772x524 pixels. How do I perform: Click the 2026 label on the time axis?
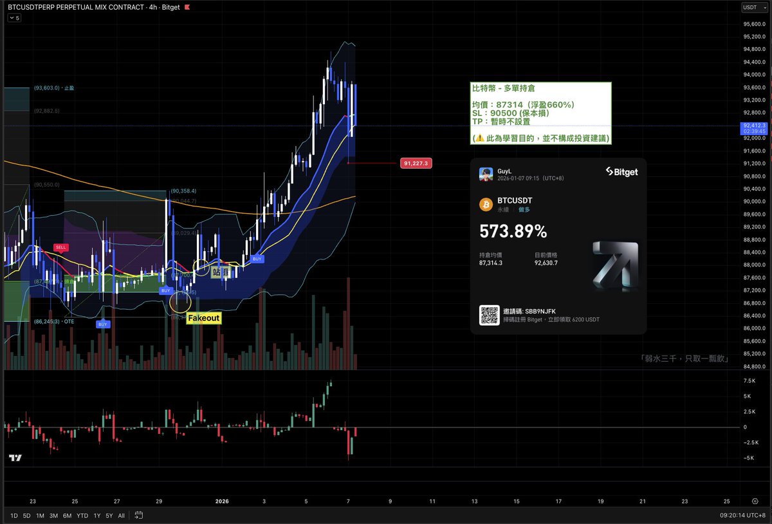[222, 501]
